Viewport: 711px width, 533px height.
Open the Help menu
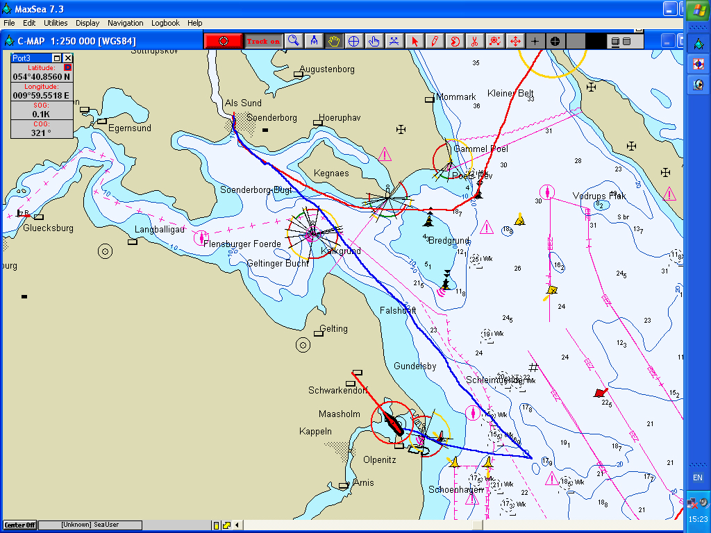(194, 23)
